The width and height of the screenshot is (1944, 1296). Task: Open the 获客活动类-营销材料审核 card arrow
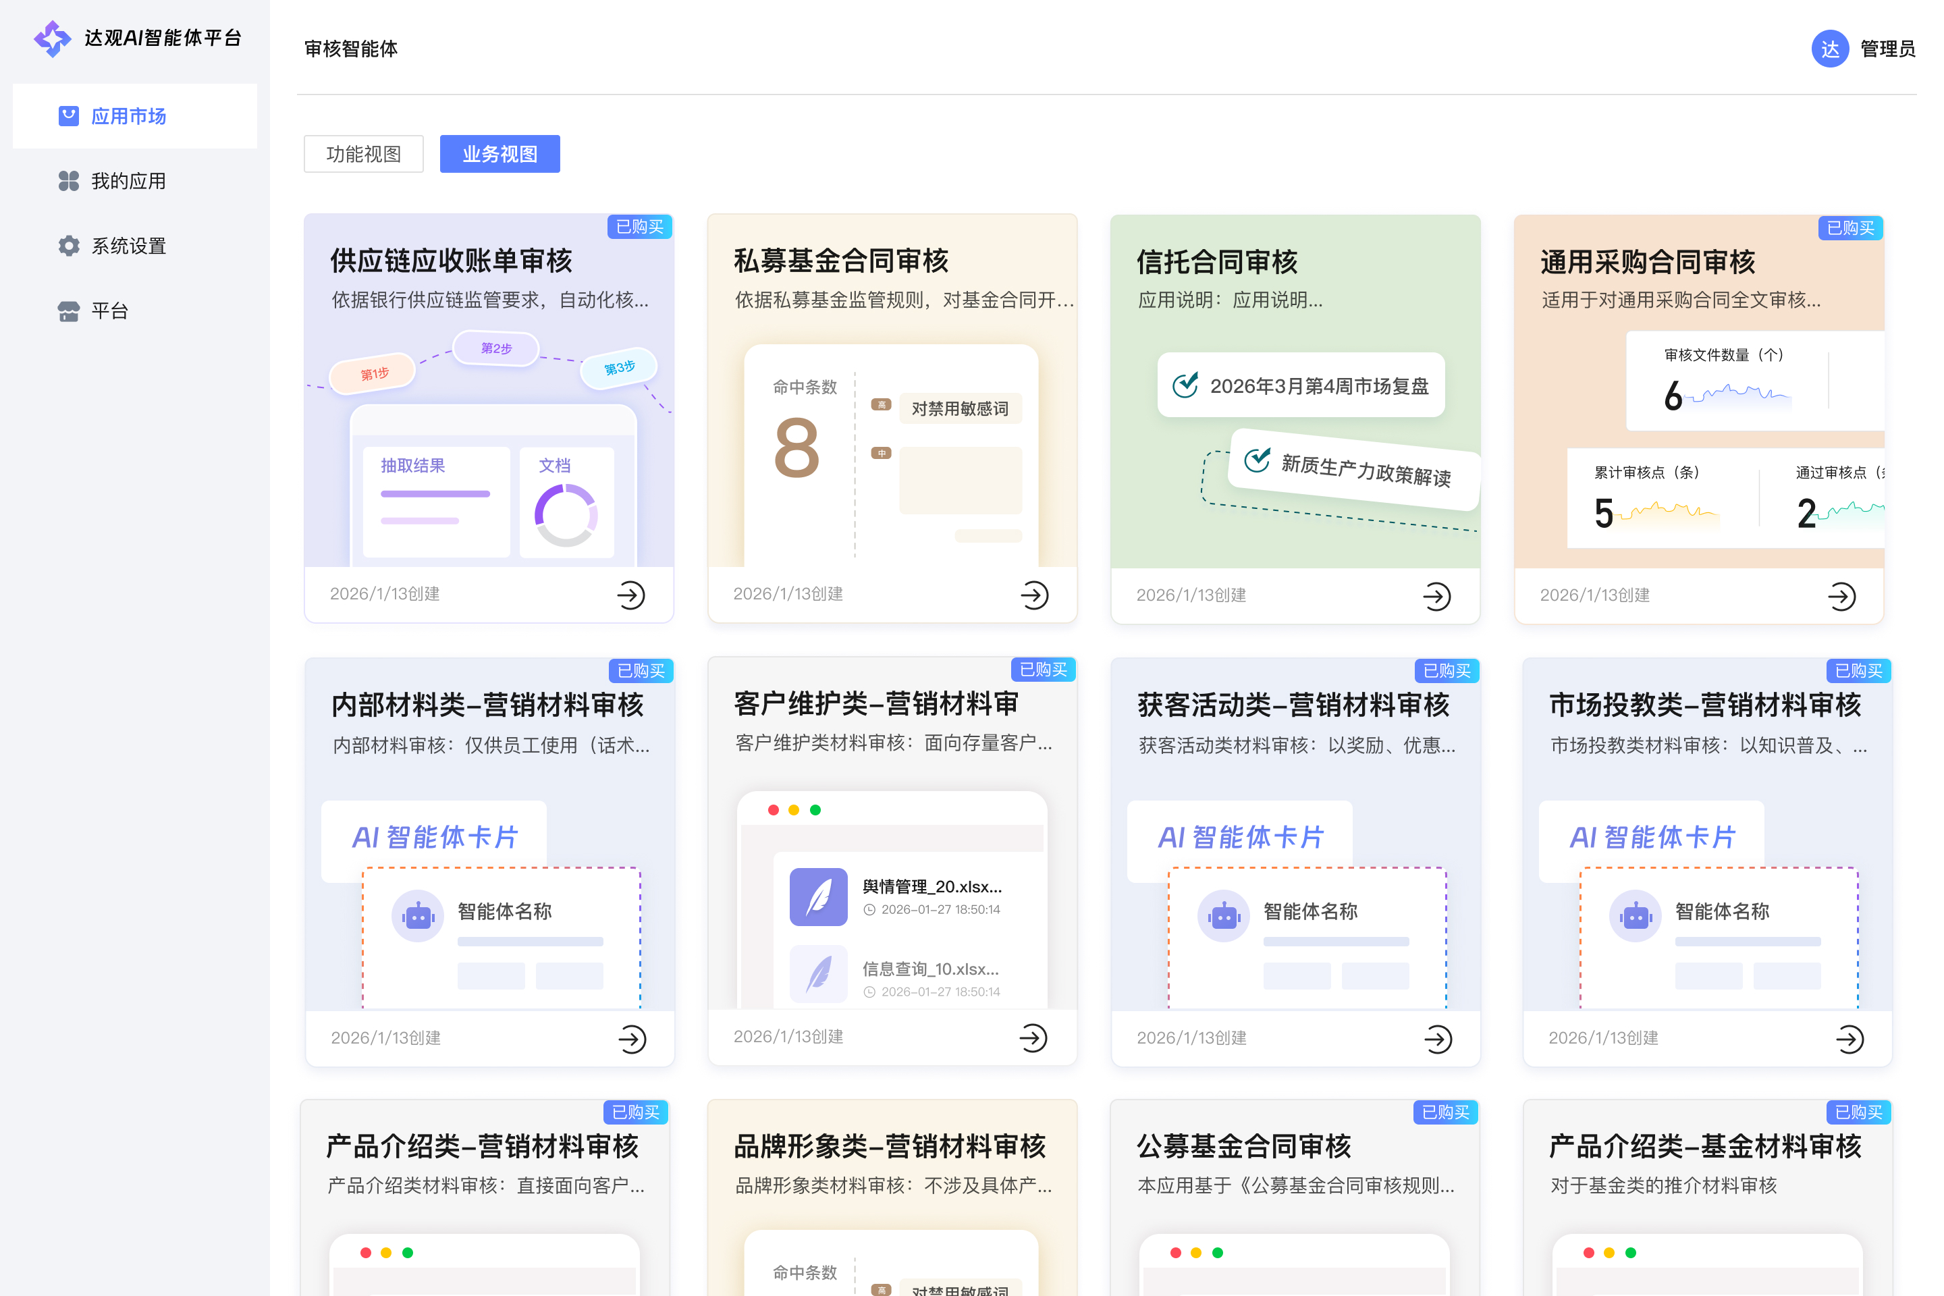click(1438, 1039)
